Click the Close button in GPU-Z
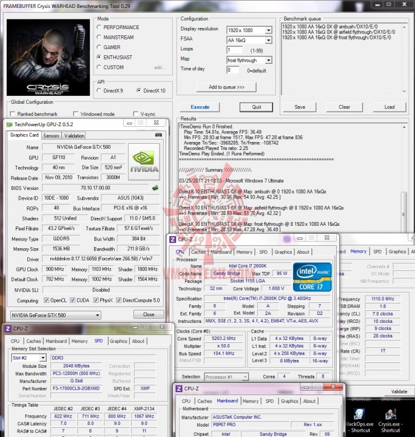Viewport: 415px width, 437px height. point(149,314)
